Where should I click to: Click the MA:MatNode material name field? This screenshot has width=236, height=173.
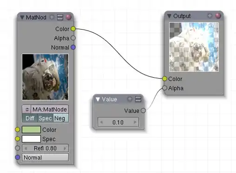coord(50,109)
